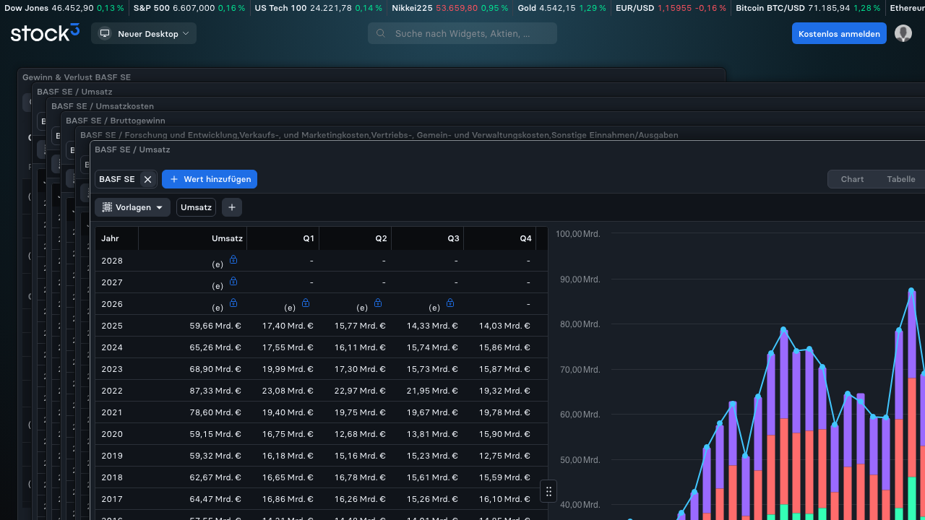Click the plus button next to Umsatz chip
Screen dimensions: 925x520
click(x=232, y=207)
